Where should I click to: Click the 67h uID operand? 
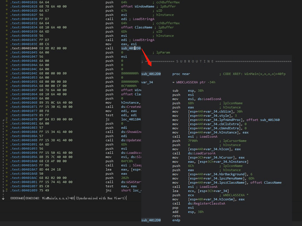pos(124,11)
